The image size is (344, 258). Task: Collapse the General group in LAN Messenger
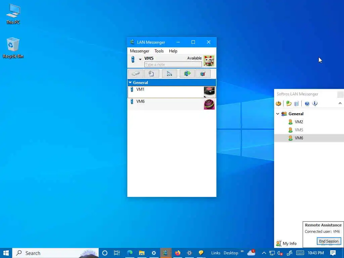(130, 83)
